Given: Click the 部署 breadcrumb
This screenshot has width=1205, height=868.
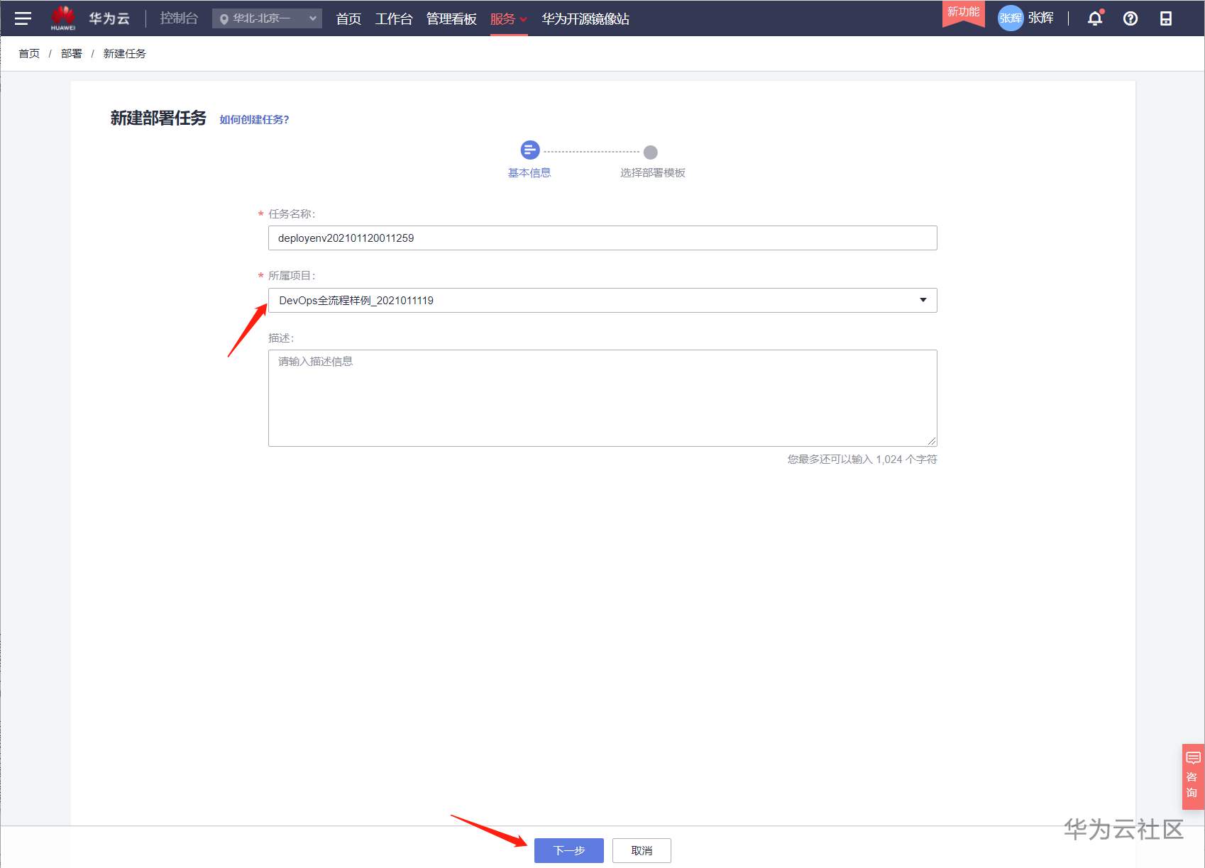Looking at the screenshot, I should pyautogui.click(x=72, y=54).
